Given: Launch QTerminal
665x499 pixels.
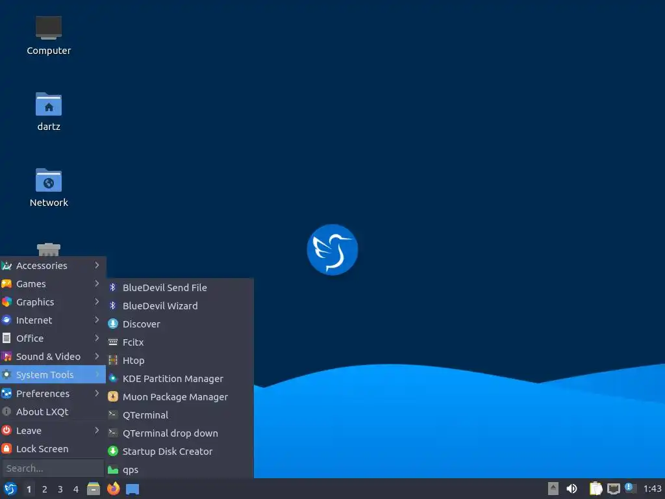Looking at the screenshot, I should [x=180, y=415].
